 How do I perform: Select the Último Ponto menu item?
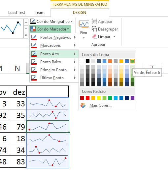click(54, 78)
